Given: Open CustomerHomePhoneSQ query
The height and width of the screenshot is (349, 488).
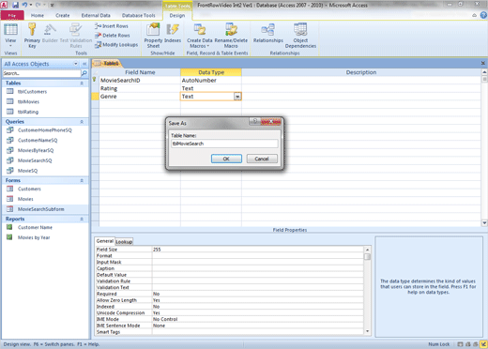Looking at the screenshot, I should [x=44, y=130].
